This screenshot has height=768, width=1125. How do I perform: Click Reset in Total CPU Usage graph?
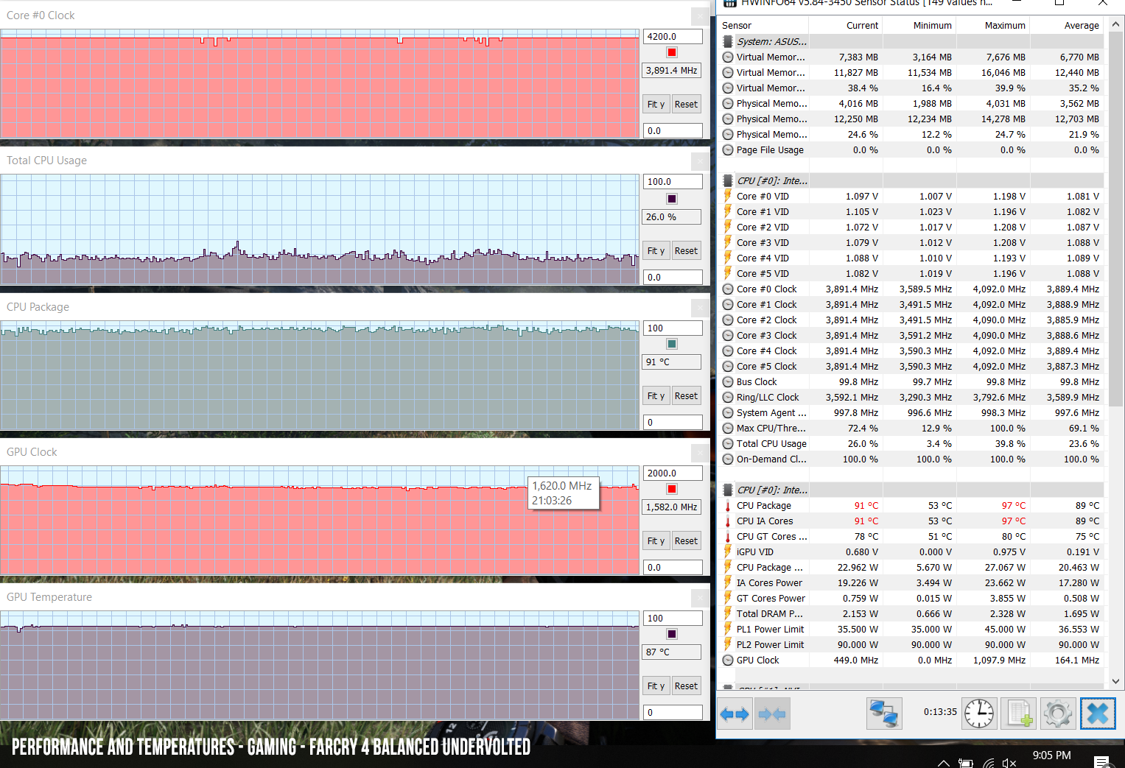[x=686, y=251]
